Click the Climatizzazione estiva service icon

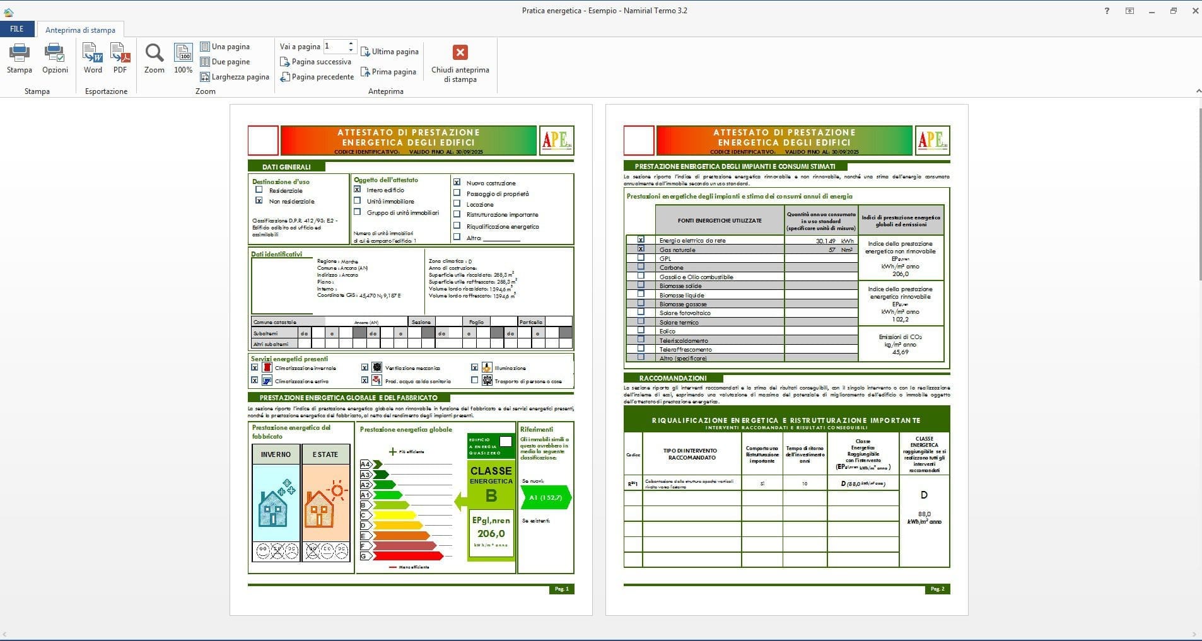(x=267, y=381)
